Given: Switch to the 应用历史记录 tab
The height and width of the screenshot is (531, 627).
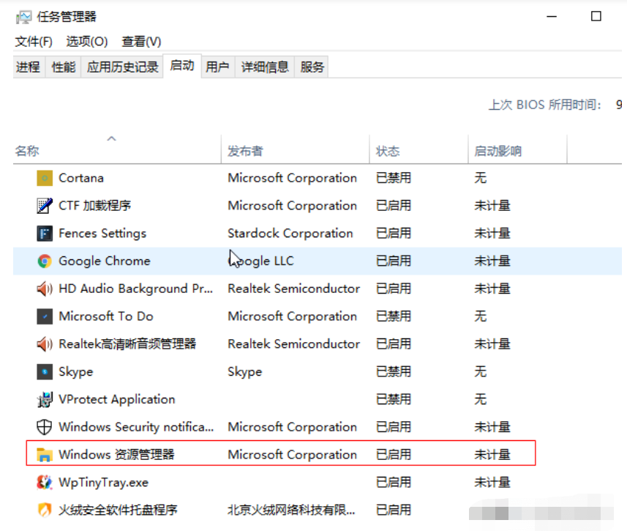Looking at the screenshot, I should point(122,67).
